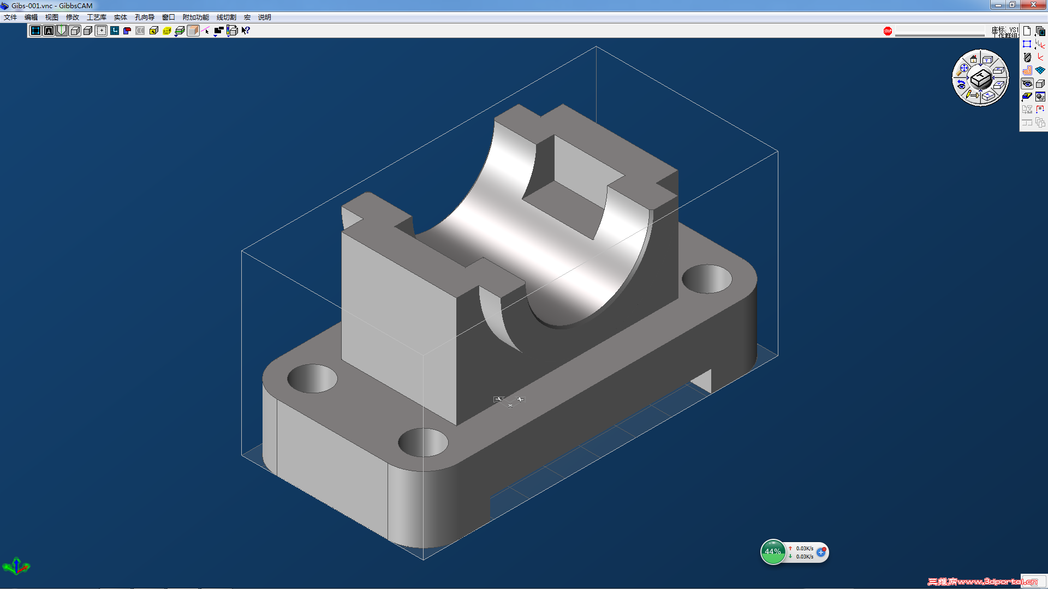Toggle the text annotation 'A' frame icon
The height and width of the screenshot is (589, 1048).
(49, 31)
